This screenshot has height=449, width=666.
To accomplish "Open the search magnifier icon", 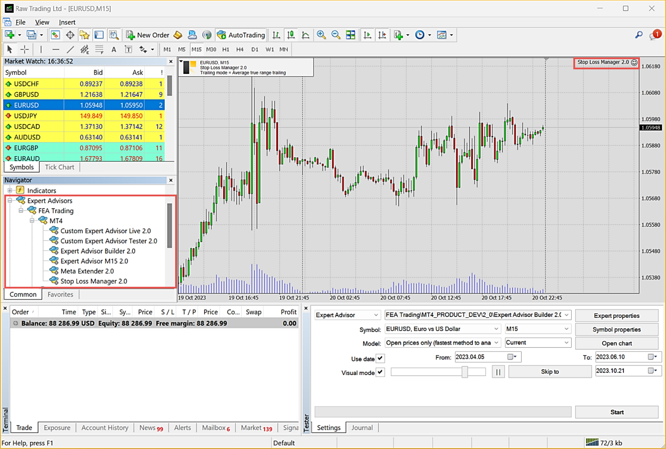I will [639, 35].
